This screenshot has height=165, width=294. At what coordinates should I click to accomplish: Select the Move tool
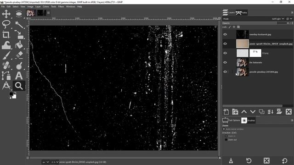pos(6,14)
